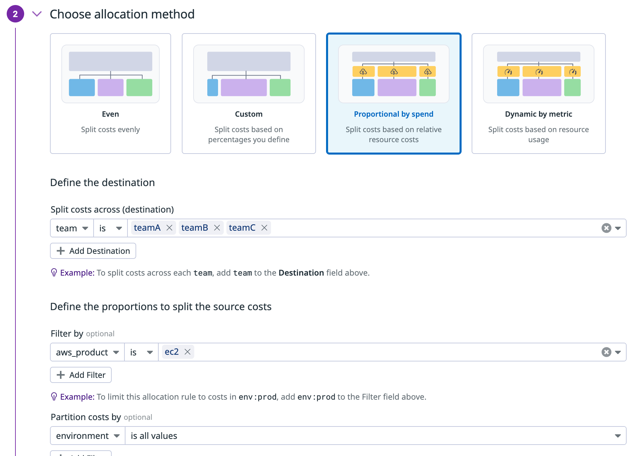Click the Example lightbulb icon under Destination
The image size is (634, 456).
[54, 273]
